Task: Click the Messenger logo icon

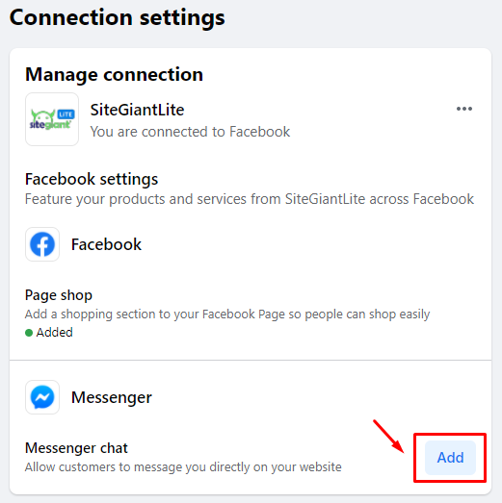Action: tap(42, 397)
